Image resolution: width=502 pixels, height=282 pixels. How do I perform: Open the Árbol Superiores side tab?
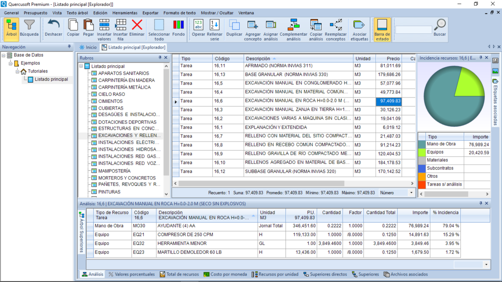(82, 232)
